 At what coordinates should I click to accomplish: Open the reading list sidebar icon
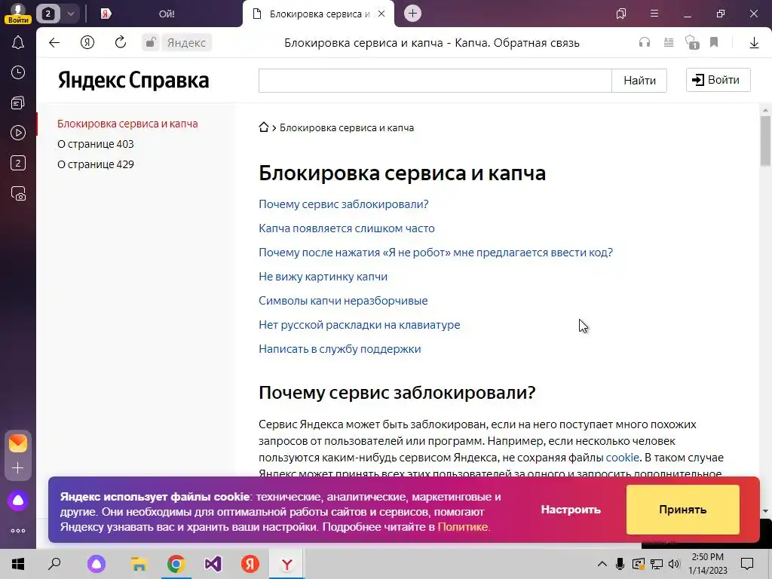click(18, 103)
